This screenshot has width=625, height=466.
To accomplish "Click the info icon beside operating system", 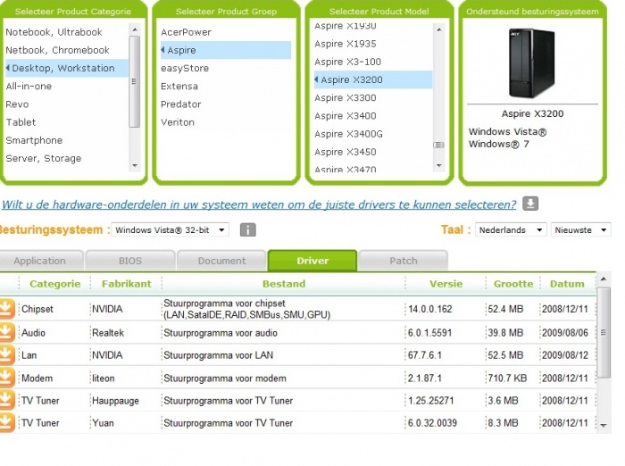I will (248, 230).
